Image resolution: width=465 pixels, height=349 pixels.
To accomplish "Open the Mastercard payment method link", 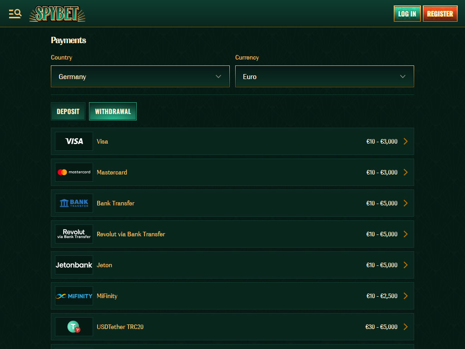I will point(112,172).
